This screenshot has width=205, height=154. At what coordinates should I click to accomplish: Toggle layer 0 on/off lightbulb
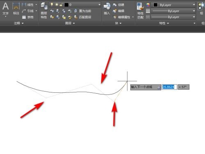pos(52,5)
